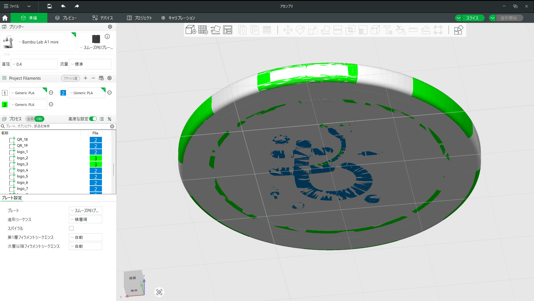Click the Add model cube icon
Screen dimensions: 534x301
click(x=191, y=30)
